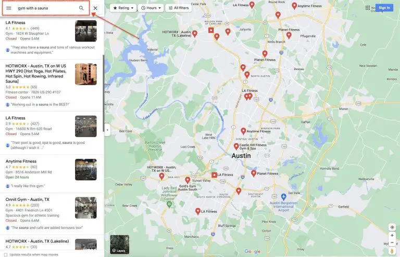Open the hamburger main menu
Screen dimensions: 400x257
tap(9, 8)
